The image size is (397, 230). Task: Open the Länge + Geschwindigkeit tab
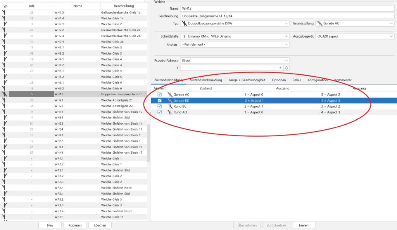pyautogui.click(x=247, y=80)
